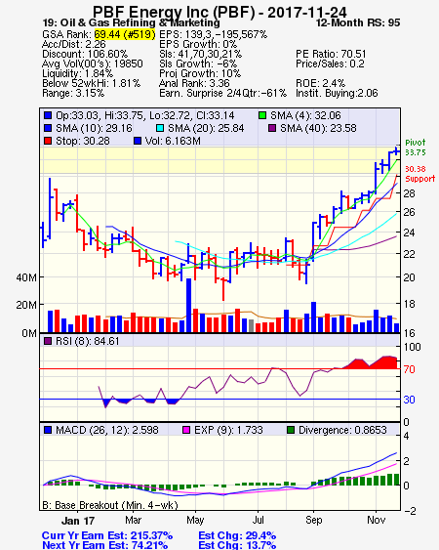Click the green Pivot 33.75 label
This screenshot has height=550, width=439.
point(416,148)
